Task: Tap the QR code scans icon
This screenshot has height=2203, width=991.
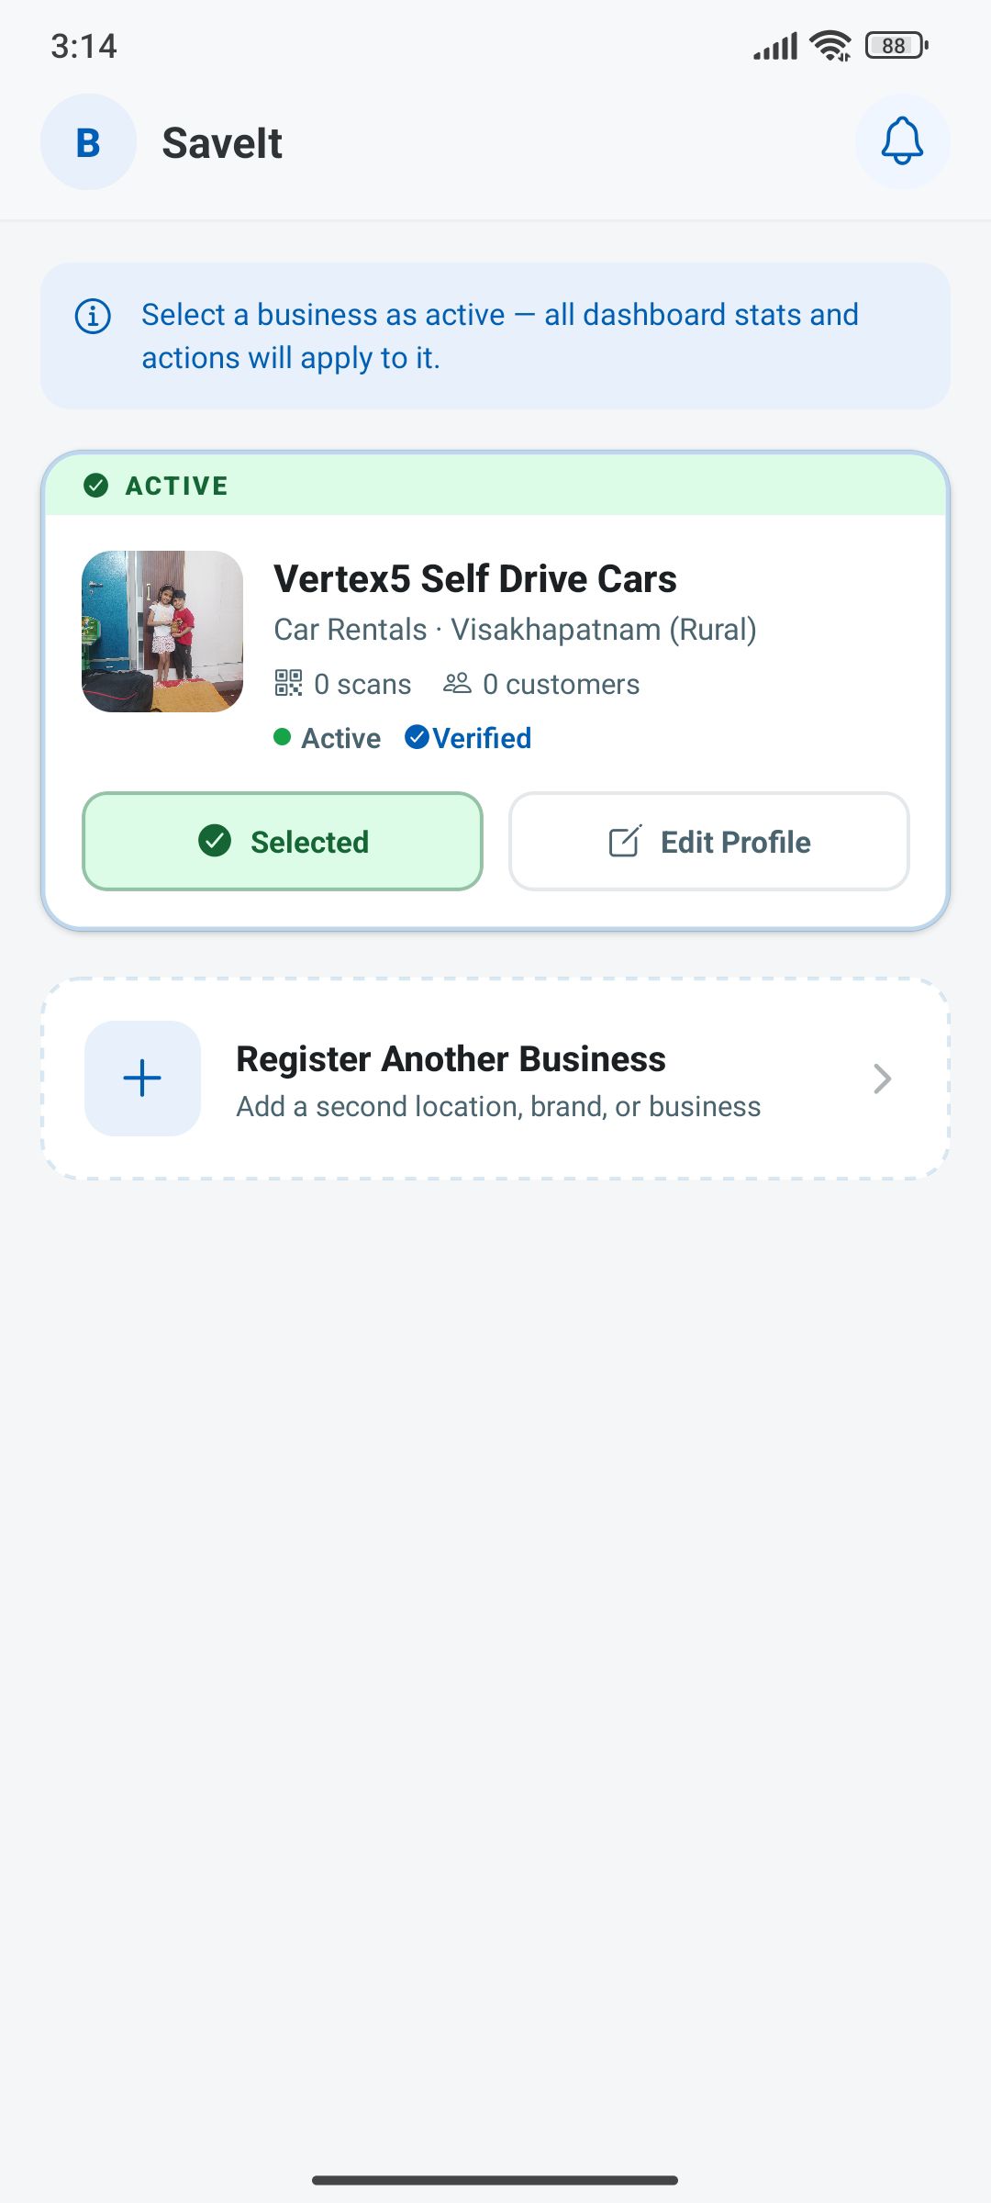Action: (288, 683)
